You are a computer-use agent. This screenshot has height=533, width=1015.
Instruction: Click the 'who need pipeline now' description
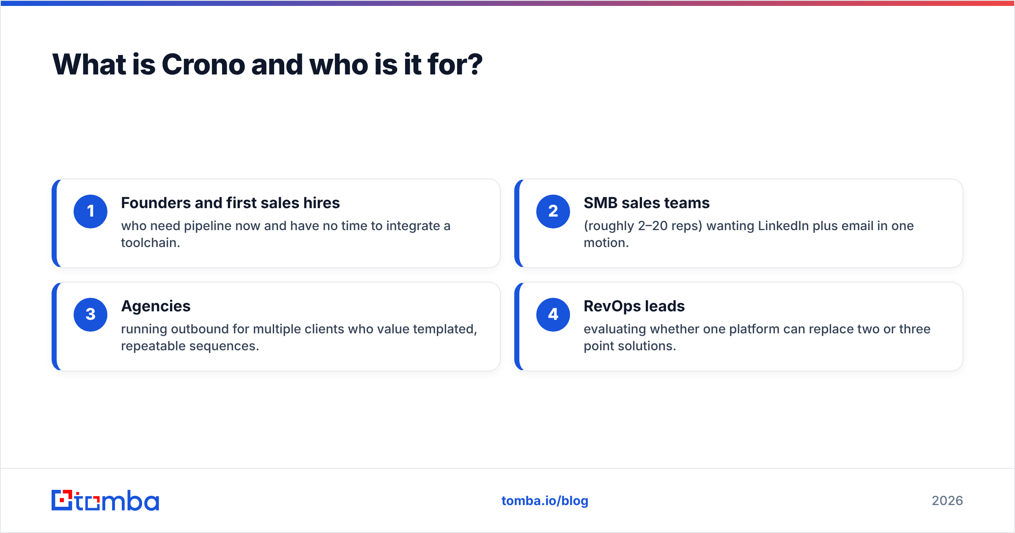pos(286,234)
